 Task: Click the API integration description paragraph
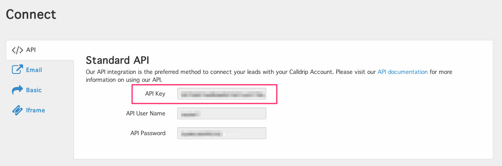(269, 76)
